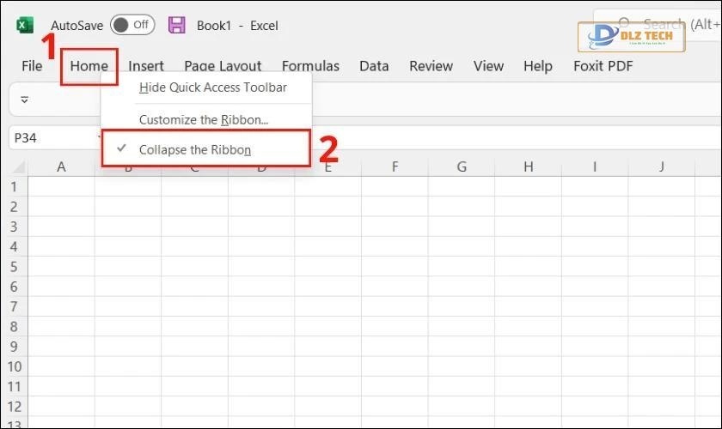This screenshot has width=722, height=429.
Task: Choose Hide Quick Access Toolbar
Action: [x=213, y=88]
